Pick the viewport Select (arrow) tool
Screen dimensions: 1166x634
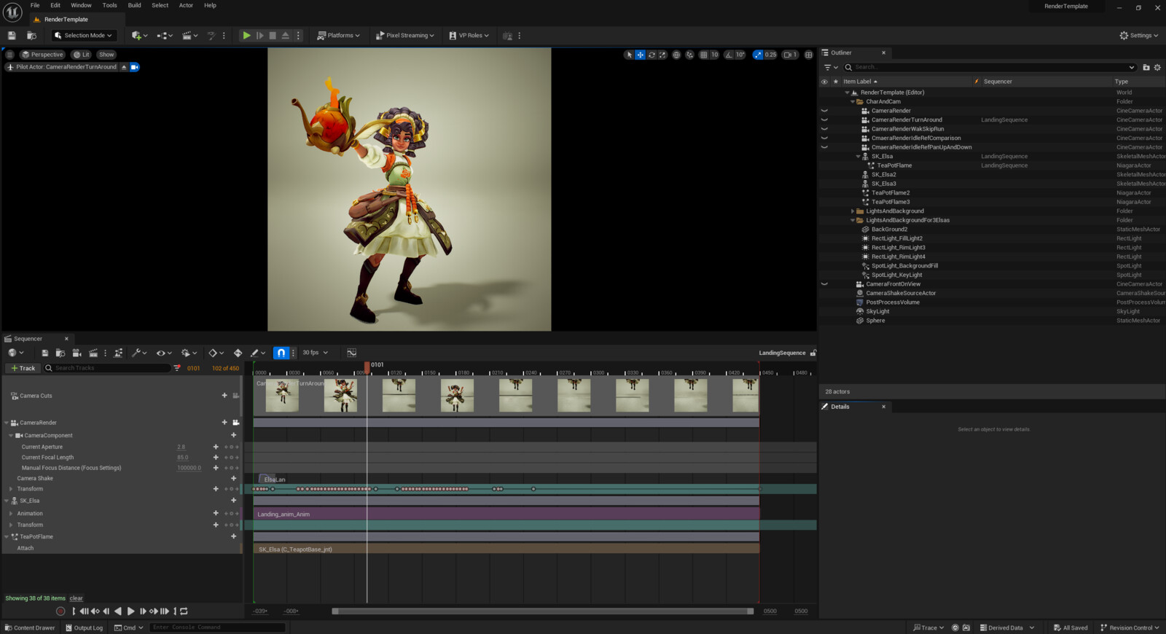click(630, 55)
